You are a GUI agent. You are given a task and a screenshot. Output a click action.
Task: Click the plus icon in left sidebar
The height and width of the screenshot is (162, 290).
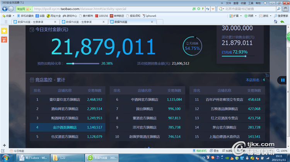coord(4,145)
